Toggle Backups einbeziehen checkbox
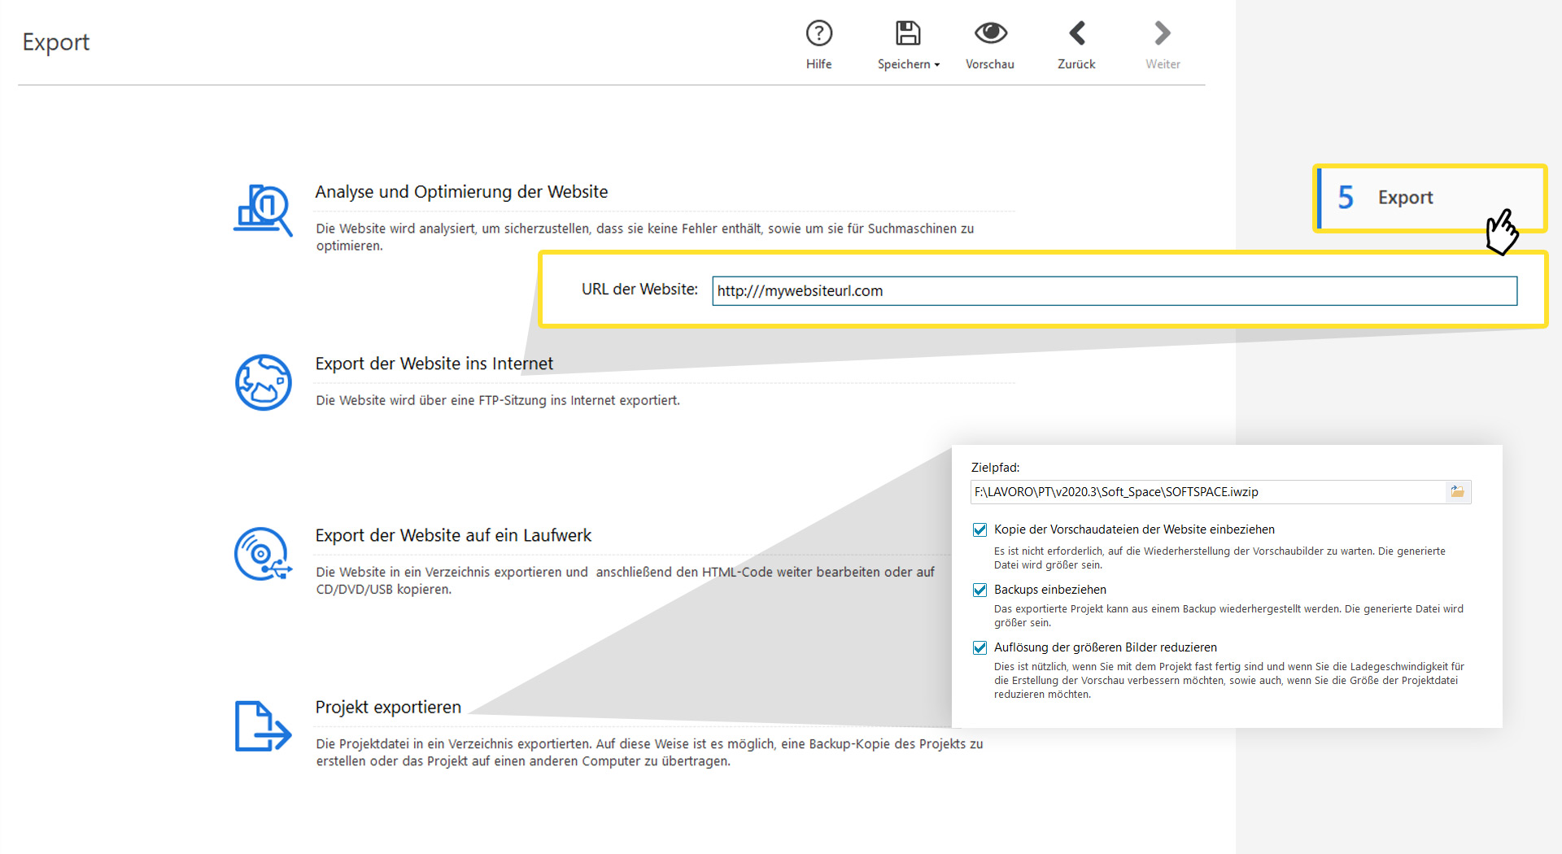This screenshot has height=854, width=1562. 980,590
